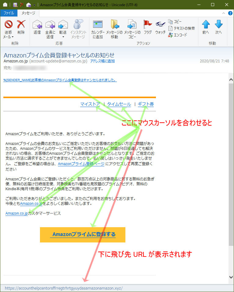Click the scroll down arrow of the message
This screenshot has height=292, width=234.
231,277
